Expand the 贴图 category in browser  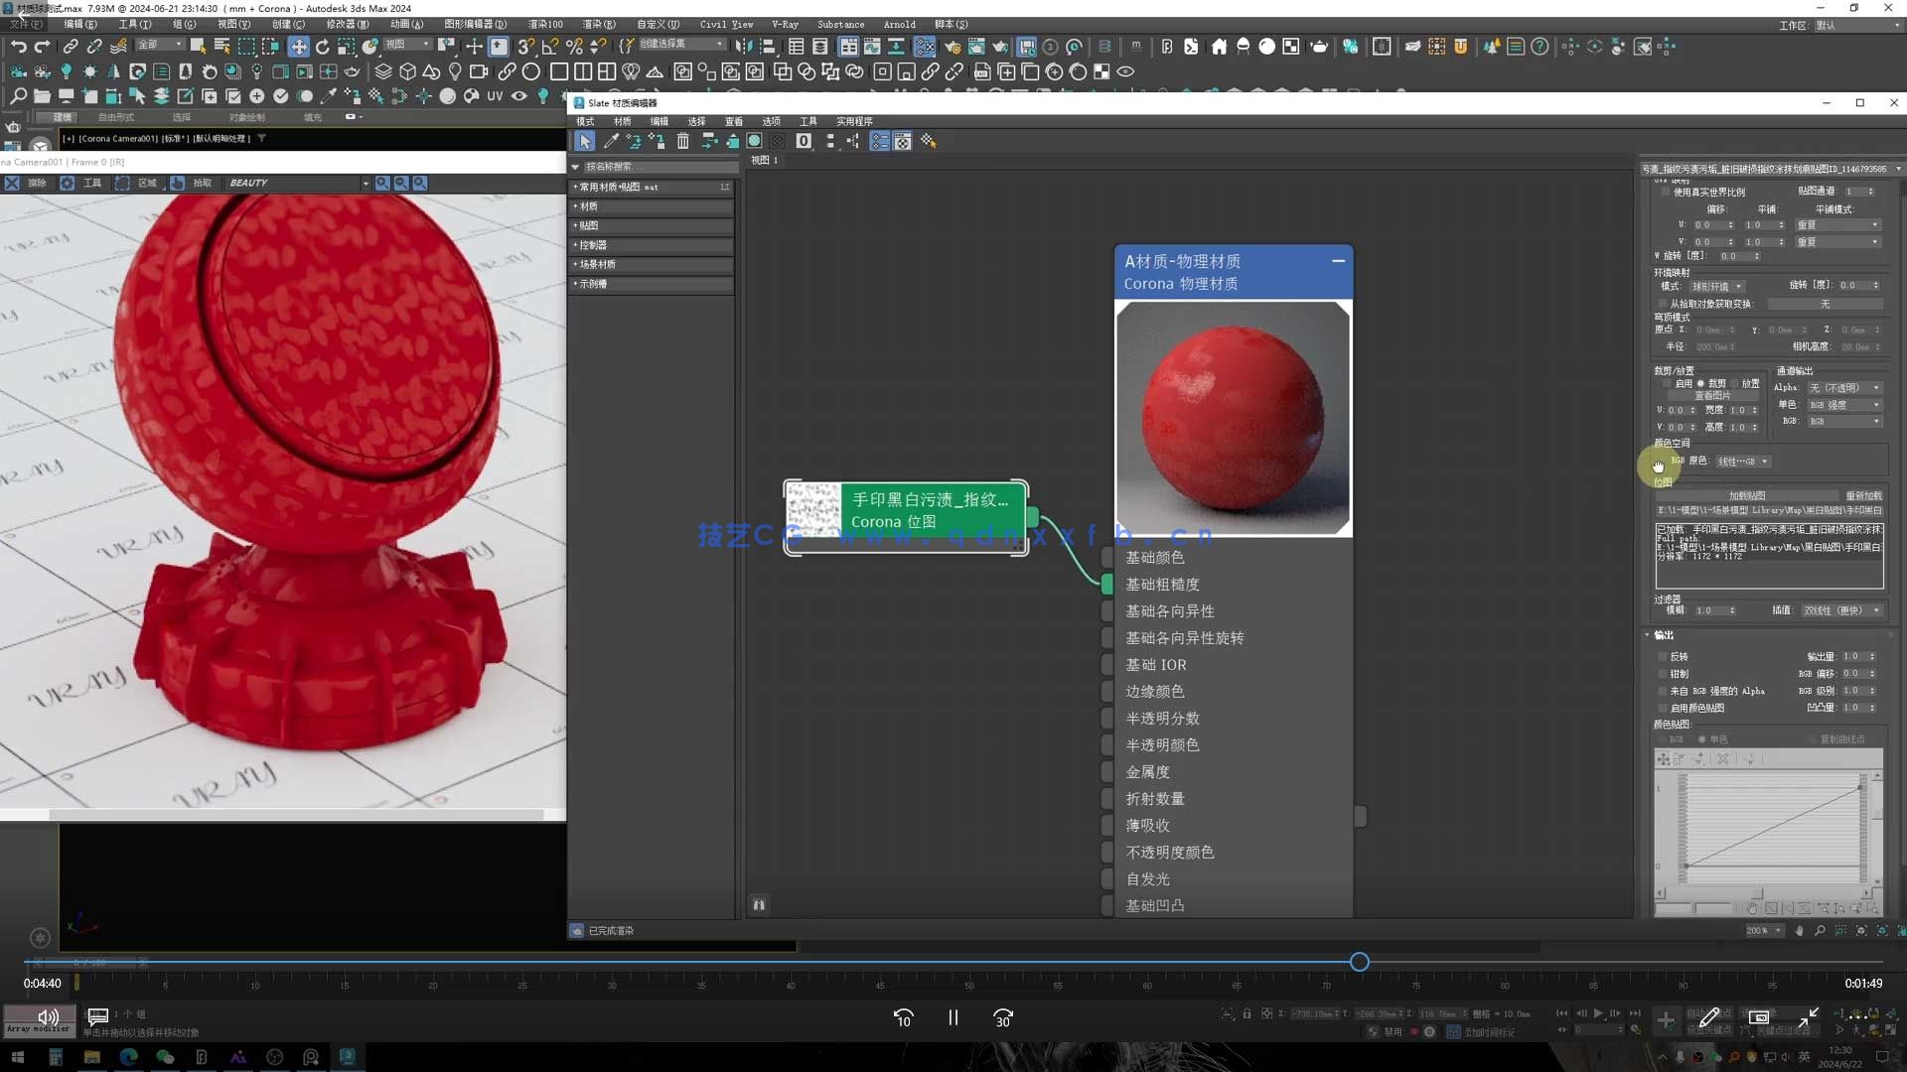pyautogui.click(x=588, y=225)
